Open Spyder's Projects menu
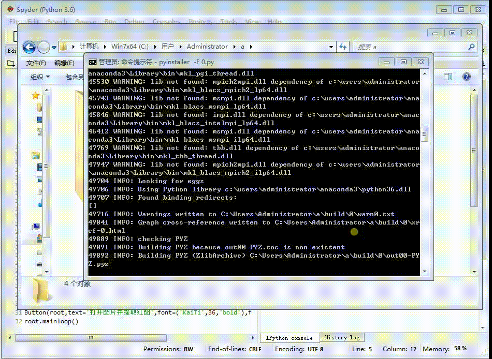This screenshot has height=359, width=492. pyautogui.click(x=200, y=22)
